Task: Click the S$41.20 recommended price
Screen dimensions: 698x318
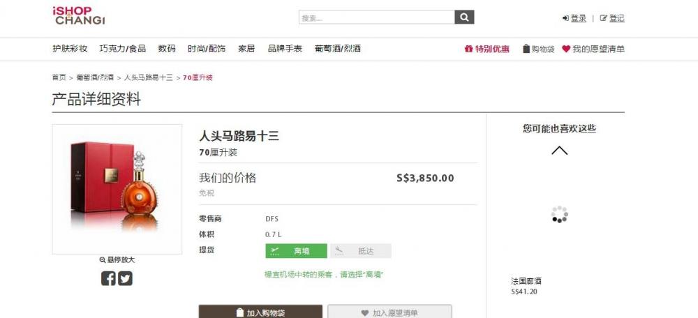Action: tap(524, 291)
